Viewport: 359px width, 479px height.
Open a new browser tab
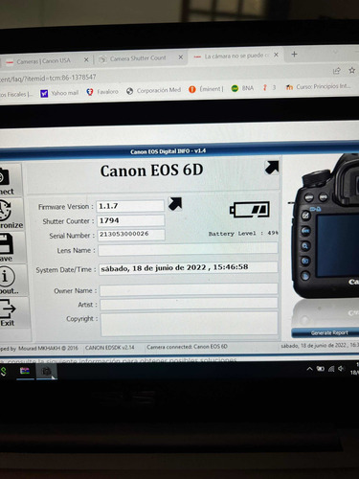click(x=294, y=55)
